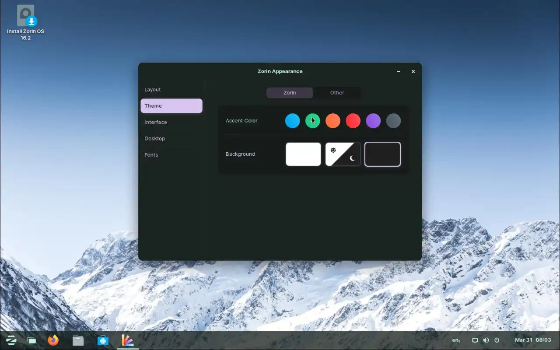Open the Software store taskbar icon
The image size is (560, 350).
pos(103,340)
